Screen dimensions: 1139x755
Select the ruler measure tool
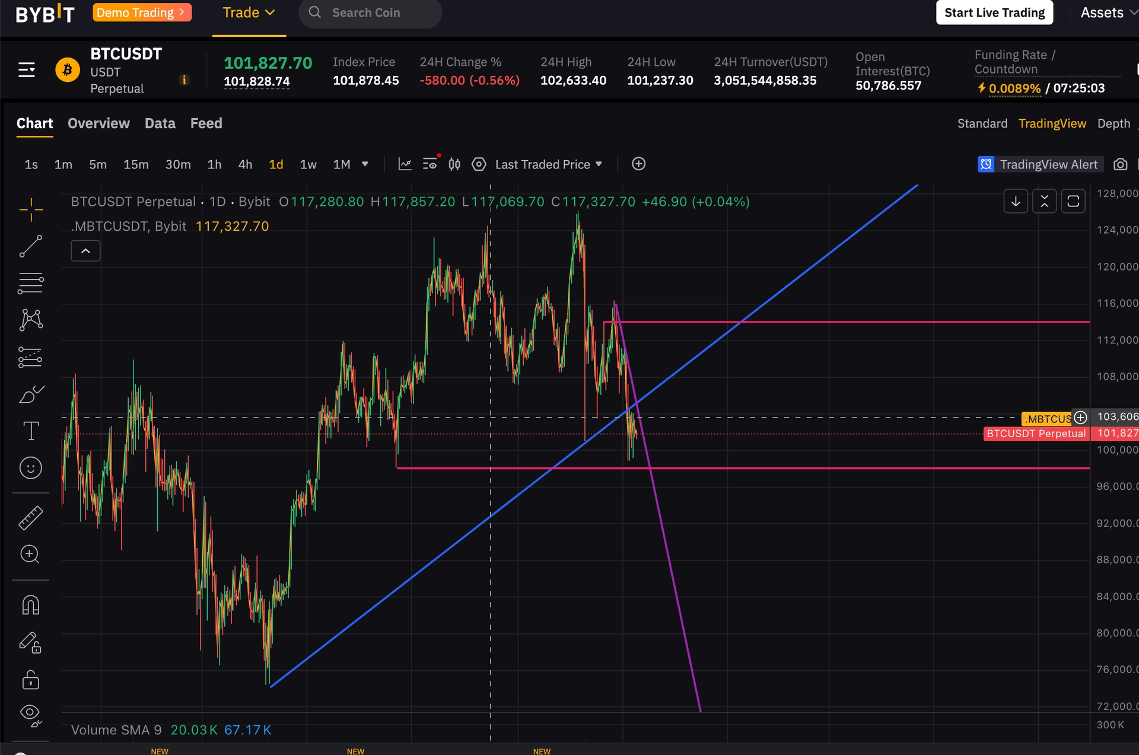[31, 518]
